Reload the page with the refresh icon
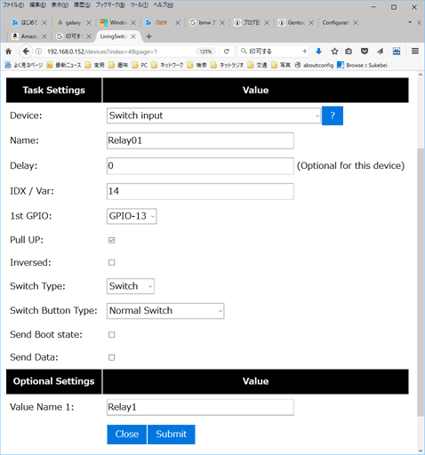 pos(227,52)
